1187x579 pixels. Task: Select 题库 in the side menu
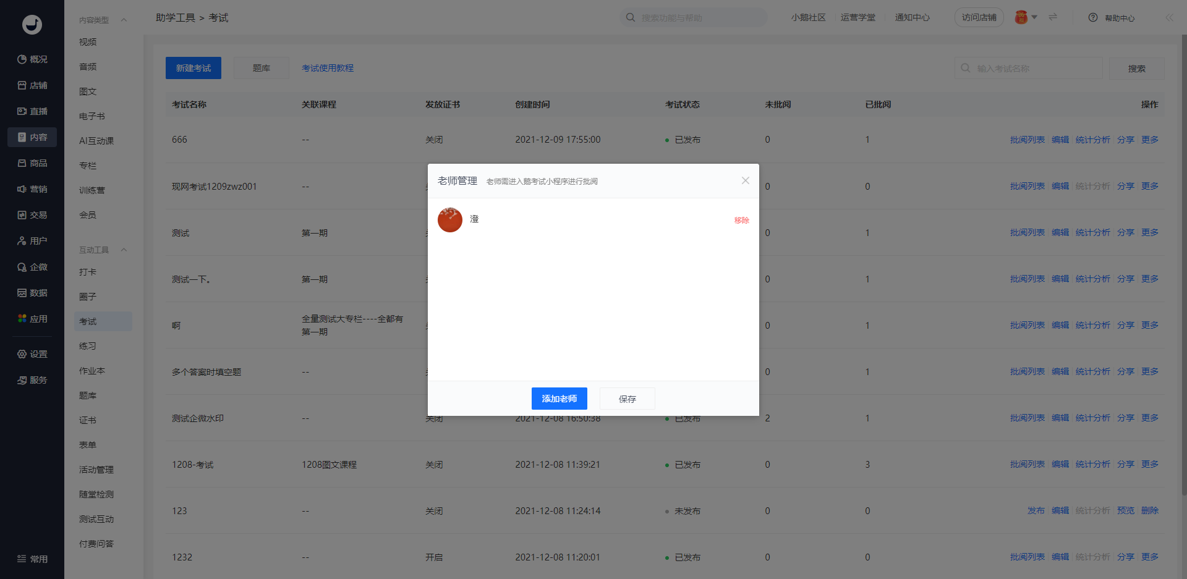[88, 395]
